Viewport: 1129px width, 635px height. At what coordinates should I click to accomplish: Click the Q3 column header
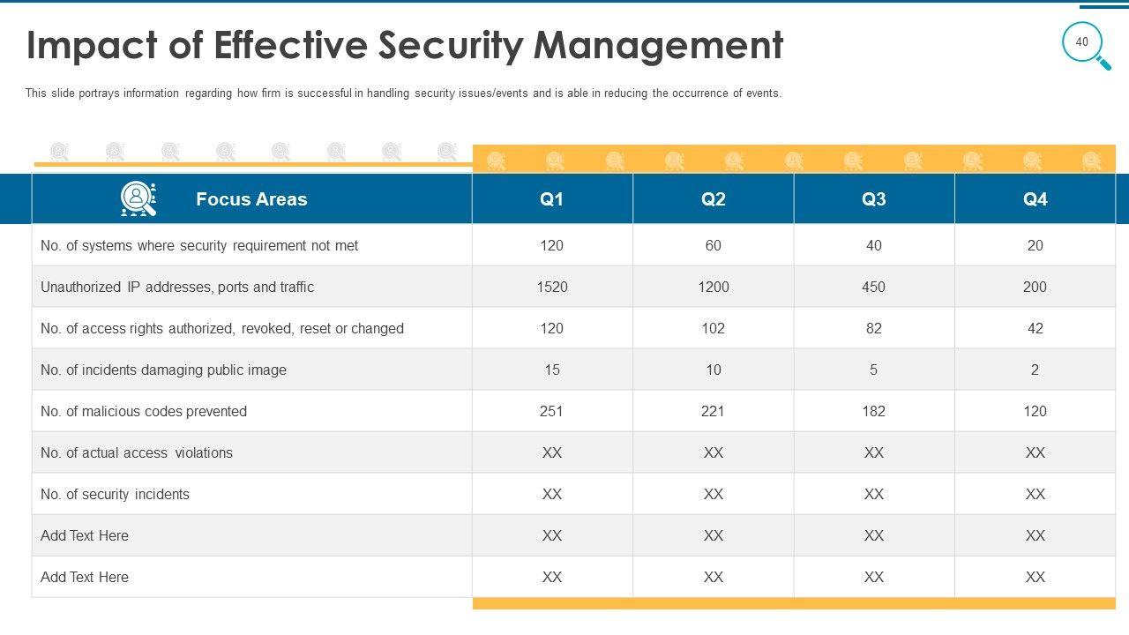tap(873, 199)
